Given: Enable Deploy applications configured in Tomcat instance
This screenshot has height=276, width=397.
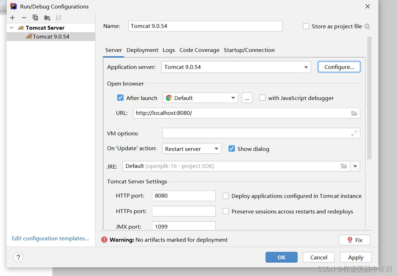Looking at the screenshot, I should pyautogui.click(x=226, y=196).
